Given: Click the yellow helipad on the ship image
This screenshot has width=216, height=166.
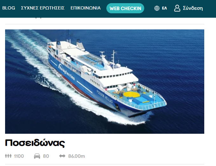Looking at the screenshot, I should click(x=132, y=94).
